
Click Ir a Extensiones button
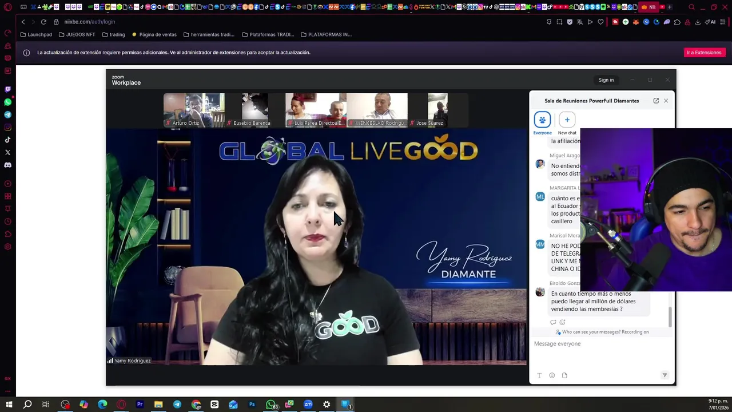click(x=704, y=53)
